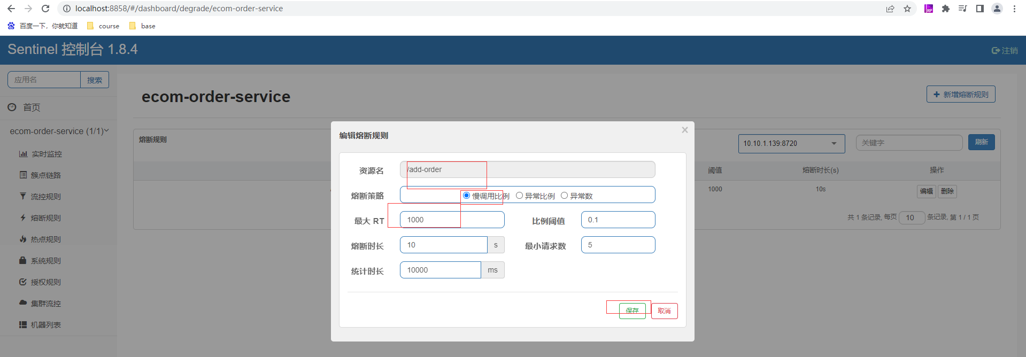Viewport: 1026px width, 357px height.
Task: Click the 熔断时长(s) column header
Action: (821, 170)
